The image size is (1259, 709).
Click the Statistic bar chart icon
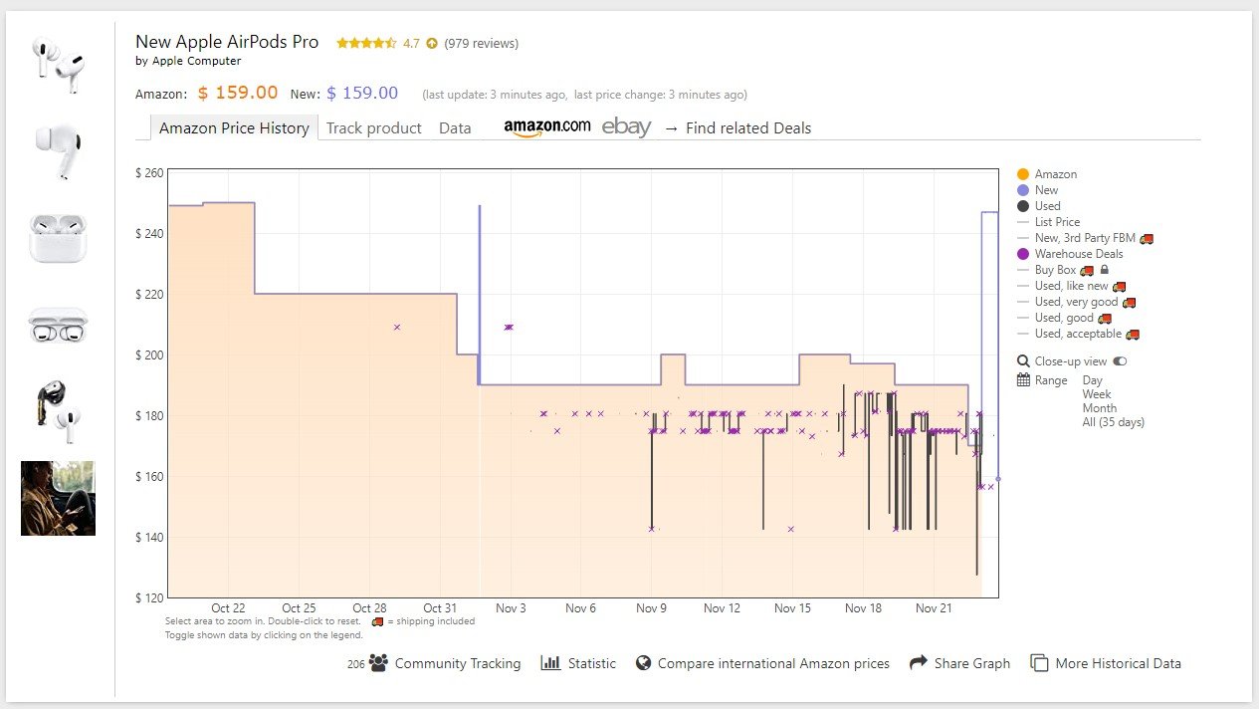[x=550, y=663]
